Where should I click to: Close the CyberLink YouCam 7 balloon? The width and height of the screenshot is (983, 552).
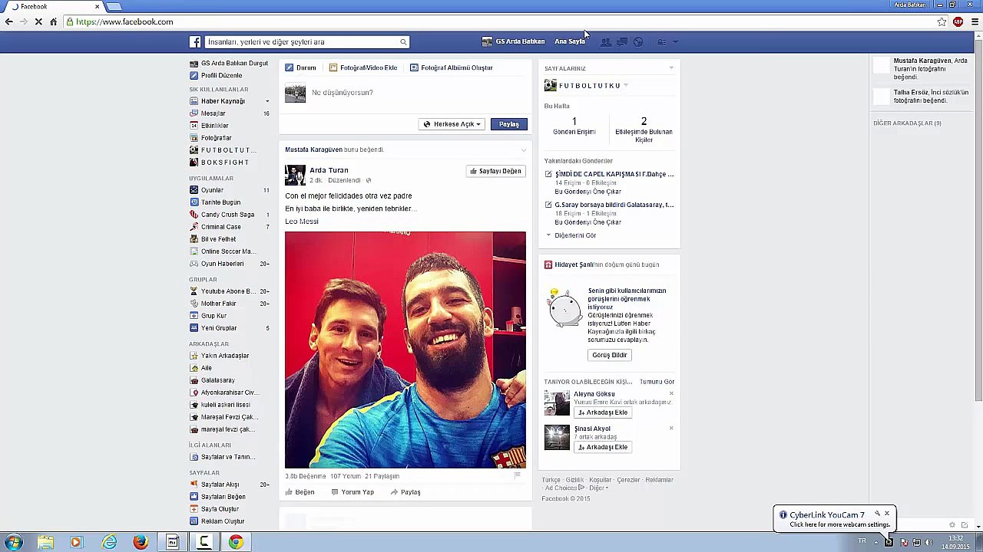[x=886, y=514]
